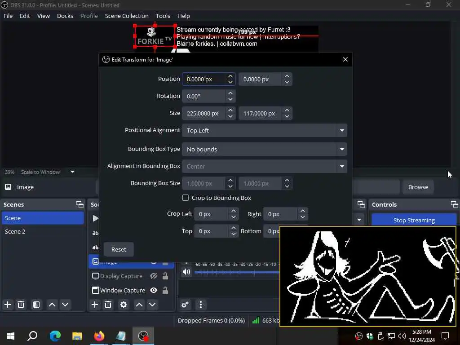460x345 pixels.
Task: Add a new source with plus icon
Action: (x=95, y=305)
